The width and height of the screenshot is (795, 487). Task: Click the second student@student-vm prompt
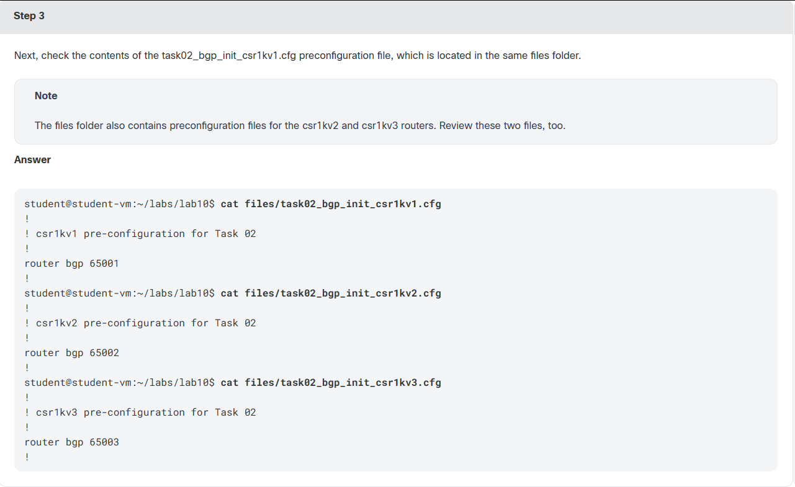[x=120, y=293]
